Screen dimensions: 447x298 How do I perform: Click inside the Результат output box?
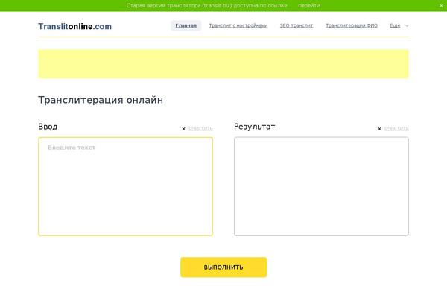(x=321, y=186)
